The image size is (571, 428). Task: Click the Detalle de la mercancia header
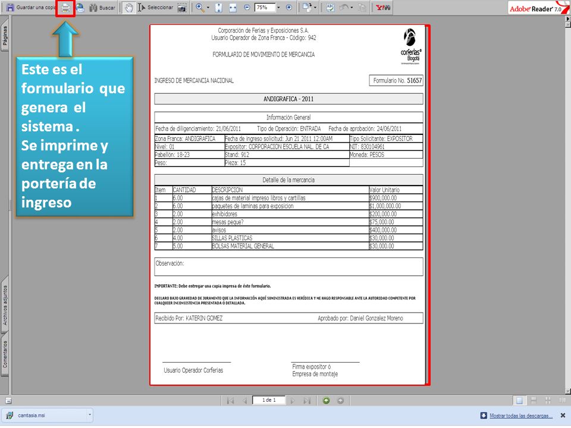[x=288, y=180]
